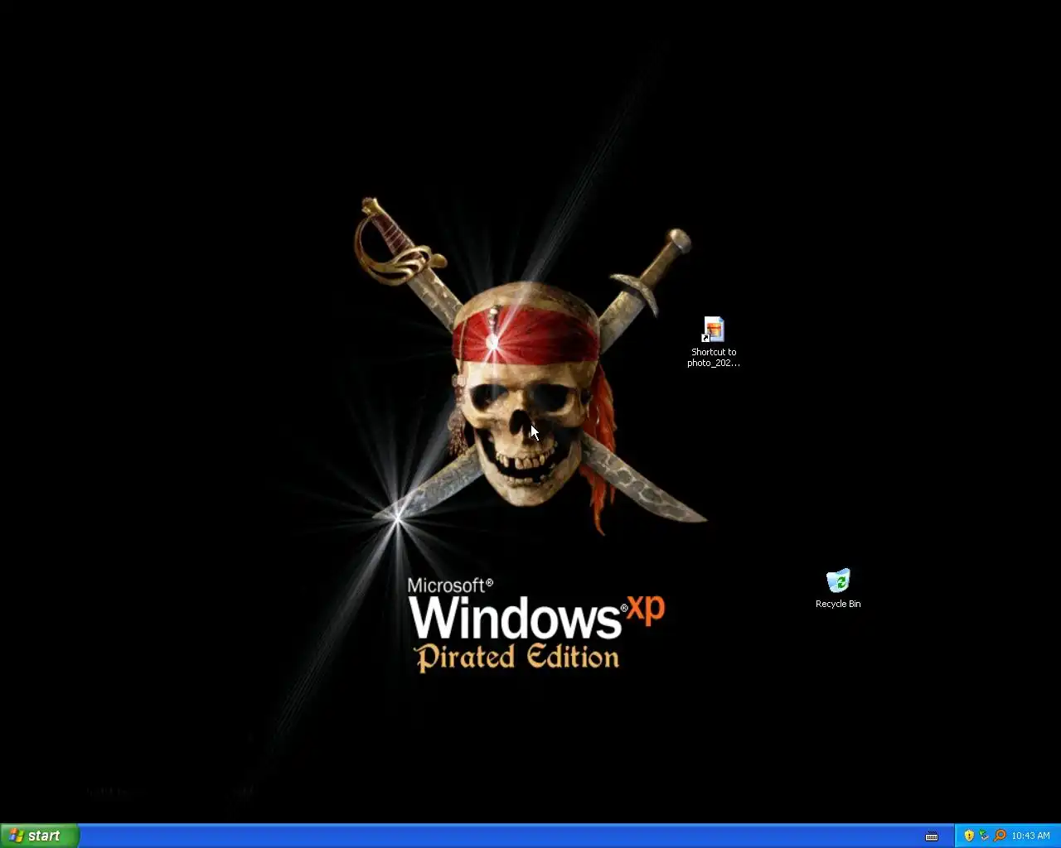Click the 10:43 AM taskbar clock
1061x848 pixels.
[x=1030, y=836]
